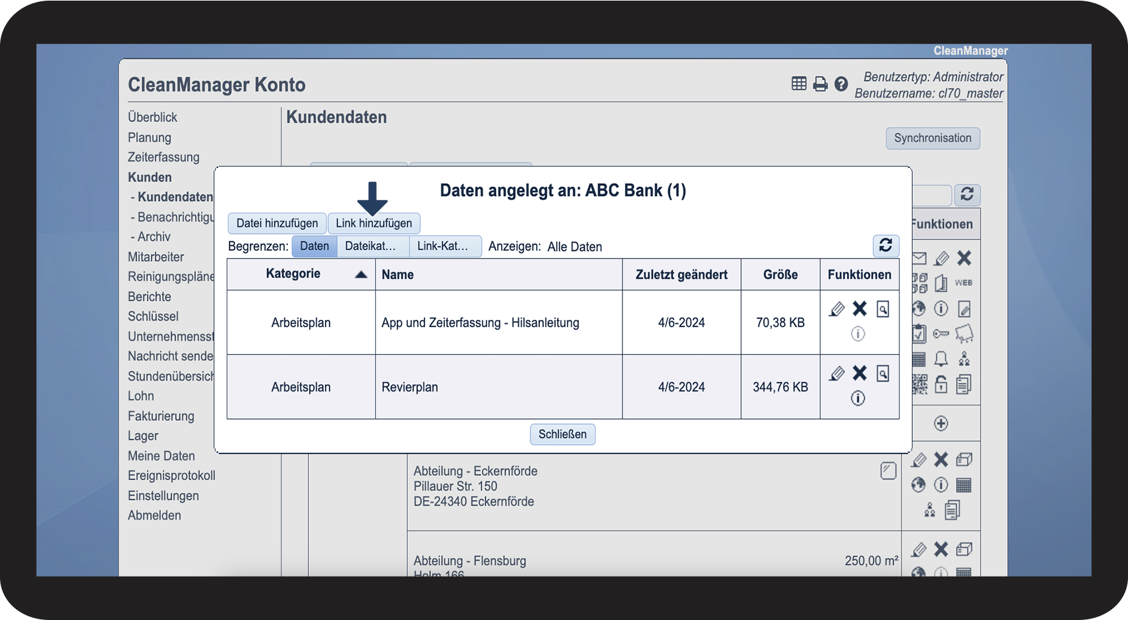Click Datei hinzufügen button
Screen dimensions: 1128x620
pos(277,223)
